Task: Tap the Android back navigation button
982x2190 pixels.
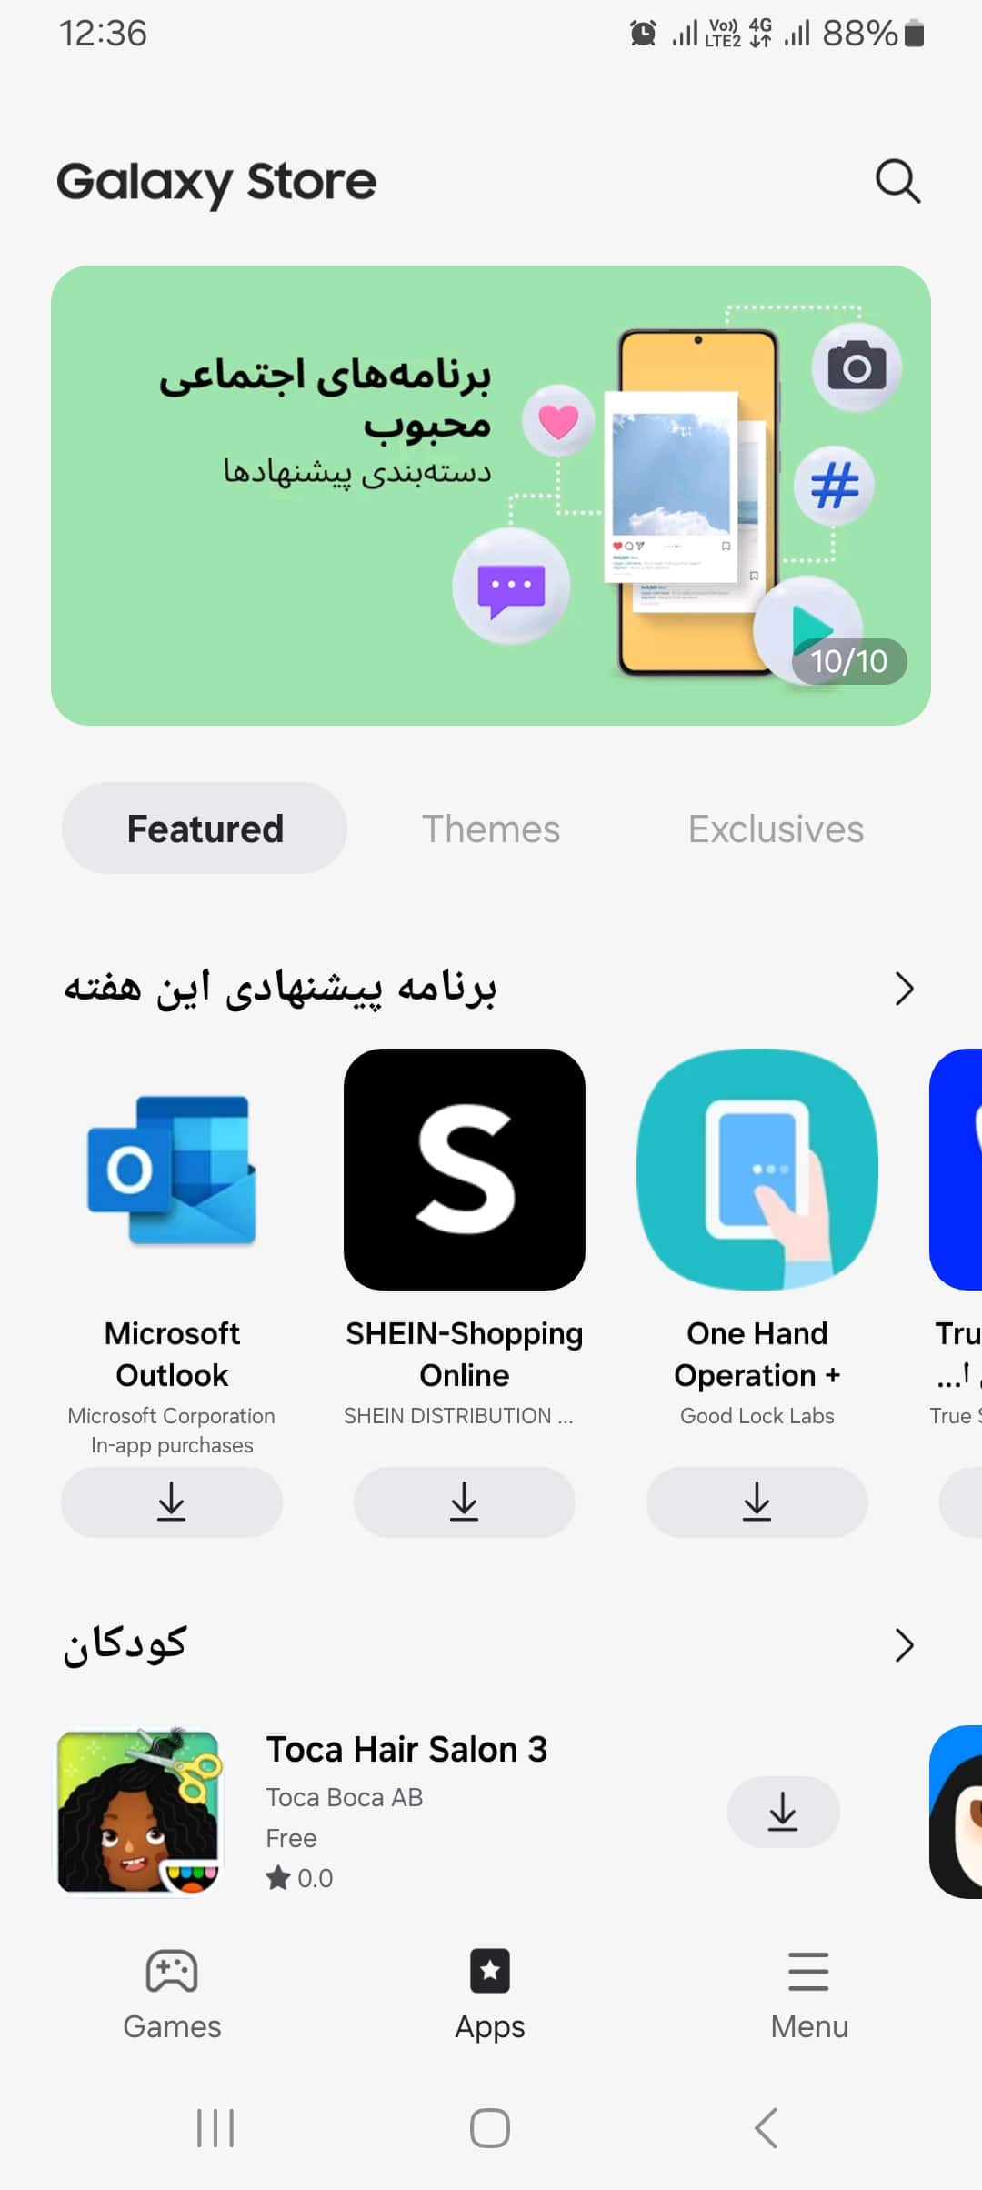Action: [766, 2128]
